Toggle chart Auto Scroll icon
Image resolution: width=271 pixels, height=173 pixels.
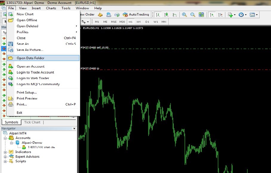pos(212,15)
